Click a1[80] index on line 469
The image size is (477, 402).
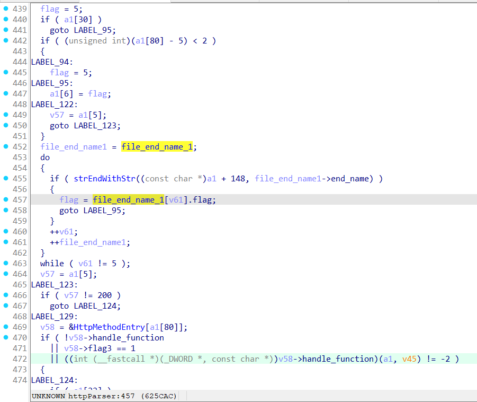tap(164, 327)
